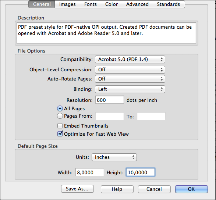Open the Fonts tab

tap(91, 4)
